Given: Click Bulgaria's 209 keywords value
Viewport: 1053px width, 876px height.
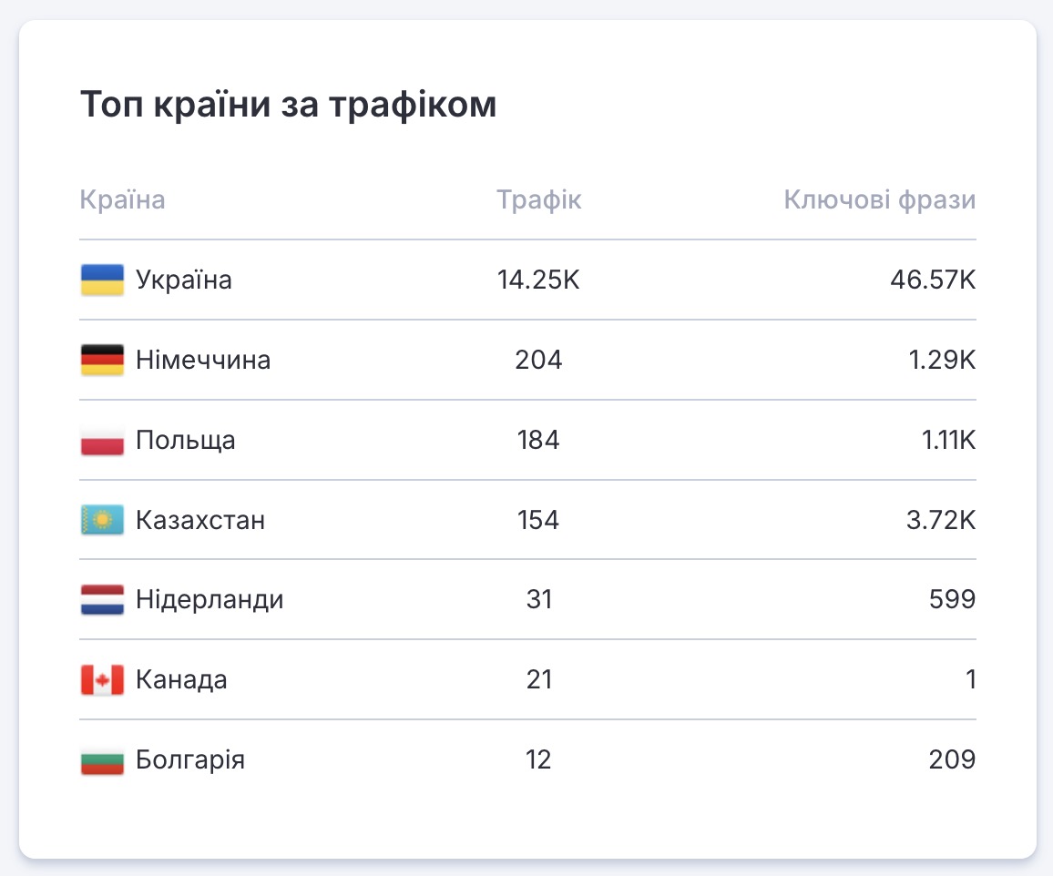Looking at the screenshot, I should (952, 760).
